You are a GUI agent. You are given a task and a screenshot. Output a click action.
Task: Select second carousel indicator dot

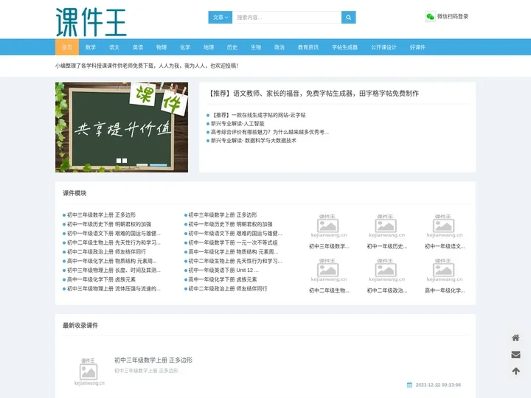125,161
